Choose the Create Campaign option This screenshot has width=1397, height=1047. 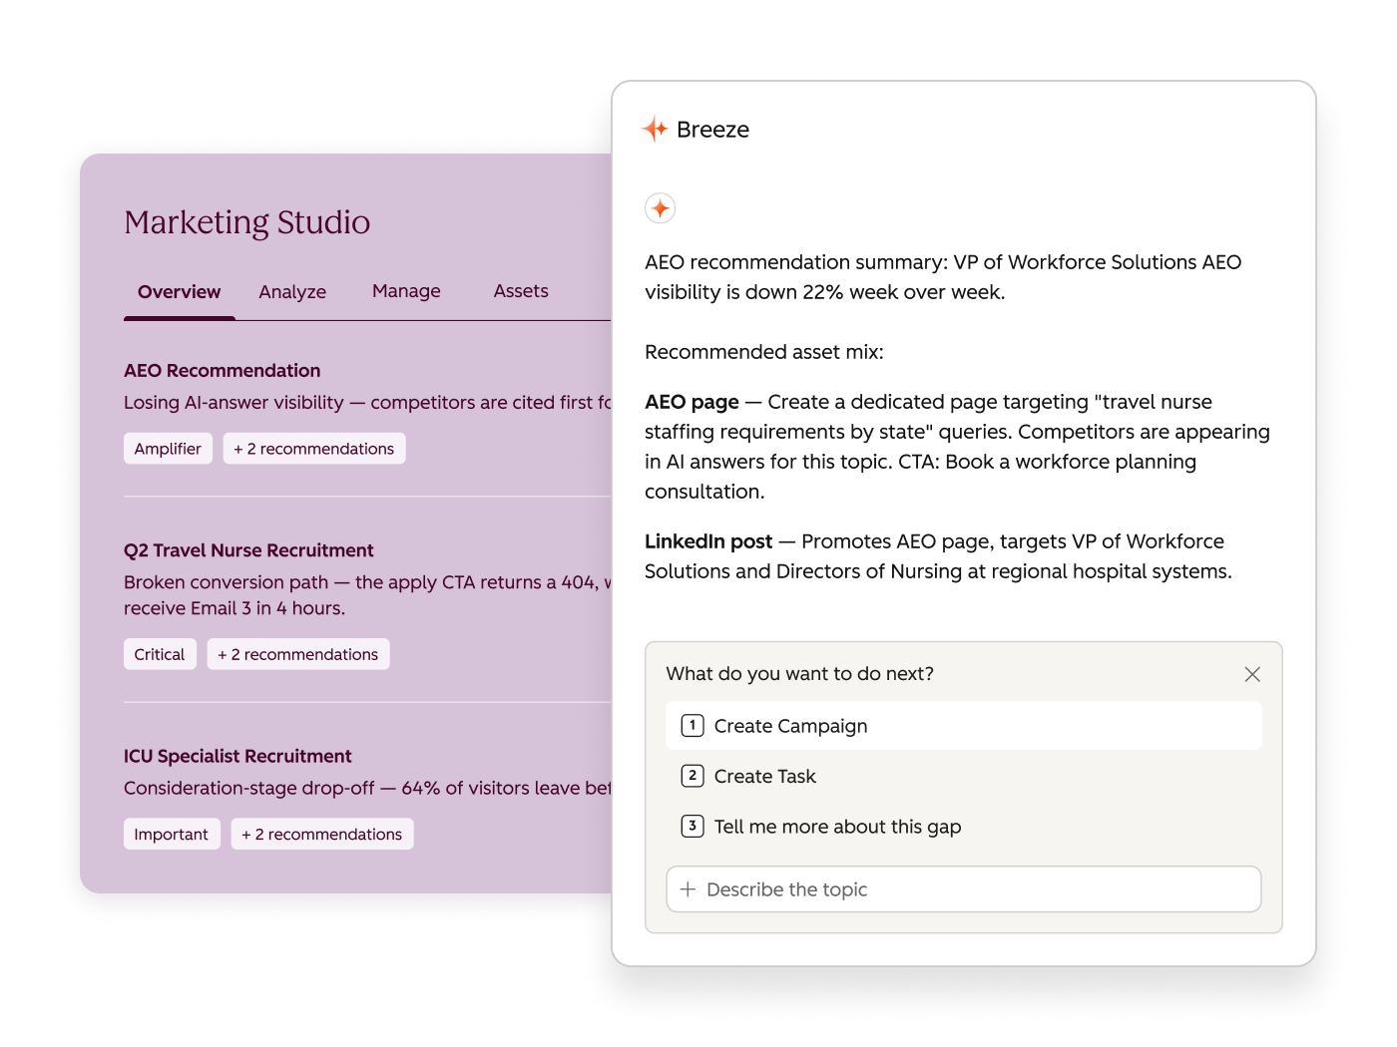click(964, 726)
